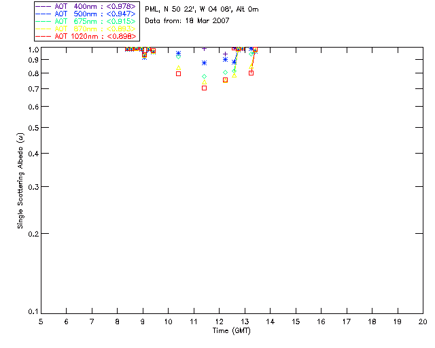435x348 pixels.
Task: Click the hour 6 label on time axis
Action: coord(67,321)
